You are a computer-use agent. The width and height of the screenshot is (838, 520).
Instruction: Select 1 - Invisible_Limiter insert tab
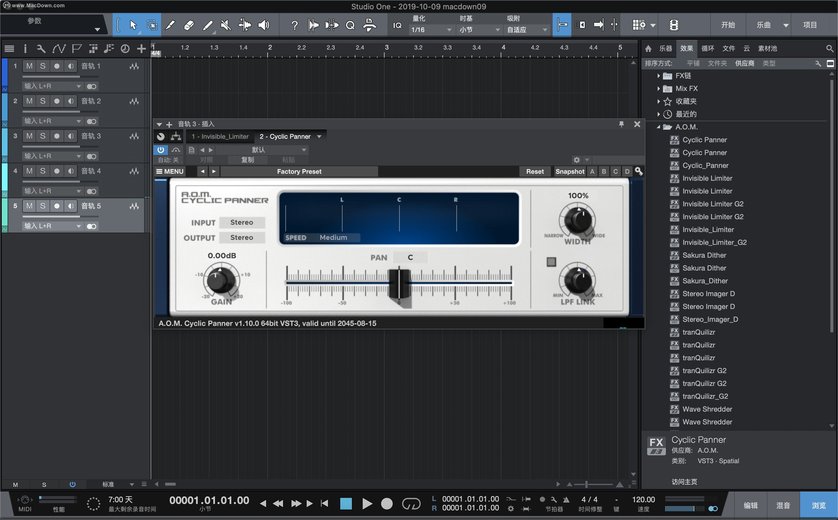point(220,136)
